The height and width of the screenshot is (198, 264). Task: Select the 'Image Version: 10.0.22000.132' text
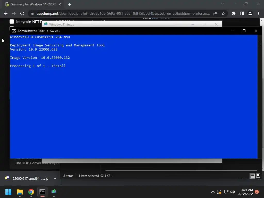click(40, 57)
